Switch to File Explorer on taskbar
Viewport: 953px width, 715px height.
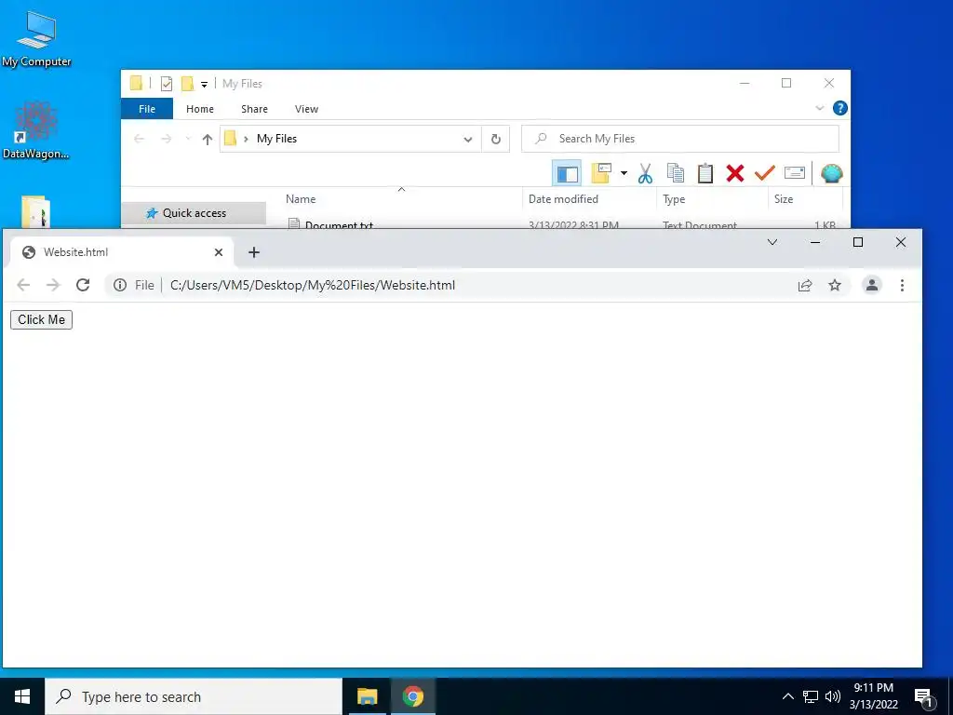pyautogui.click(x=367, y=696)
